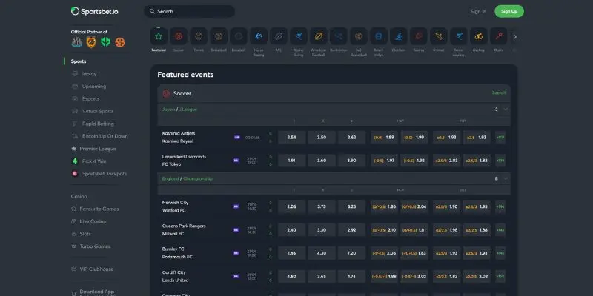Collapse the Japan J.League section chevron
Screen dimensions: 593x296
pyautogui.click(x=506, y=110)
